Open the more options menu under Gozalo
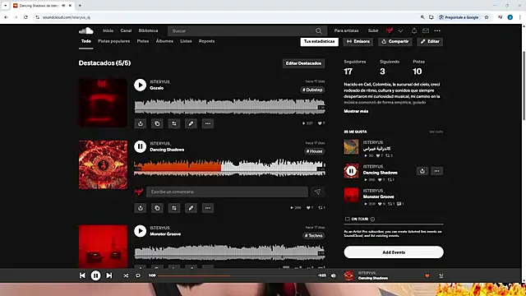 pyautogui.click(x=208, y=123)
